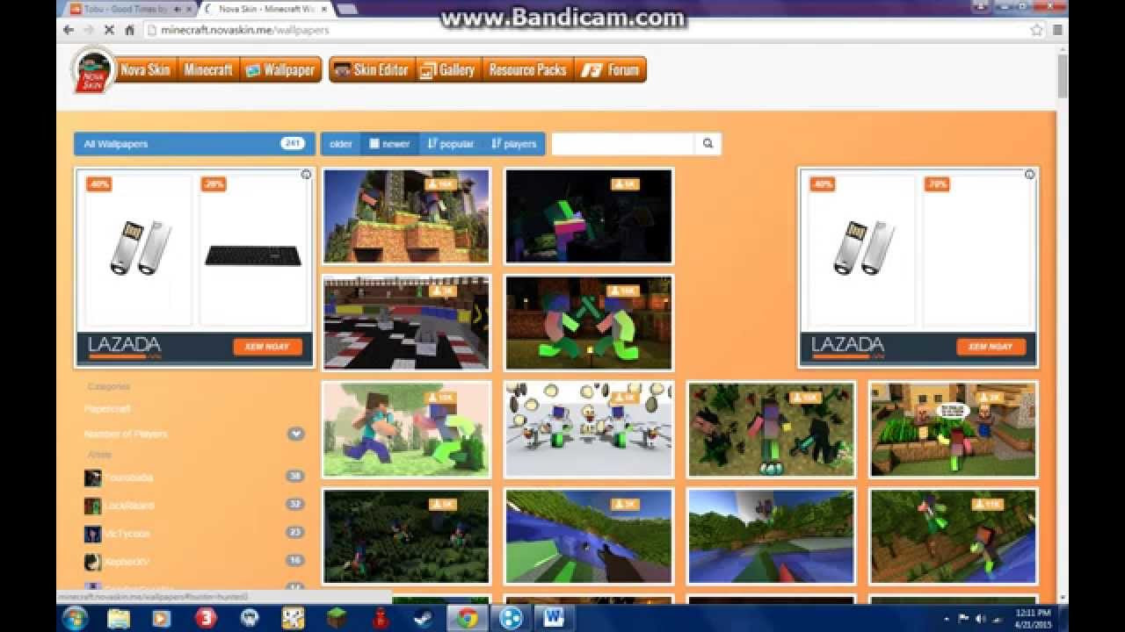Click the magnifier search button
The width and height of the screenshot is (1125, 632).
[x=708, y=144]
